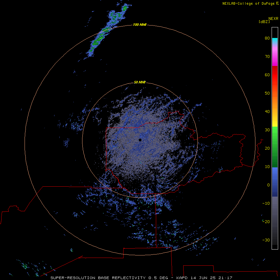Screen dimensions: 280x280
Task: Click the 60 value on dBZ scale
Action: tap(267, 75)
